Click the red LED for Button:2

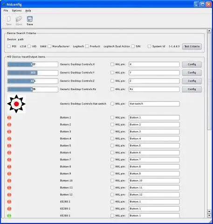click(9, 125)
